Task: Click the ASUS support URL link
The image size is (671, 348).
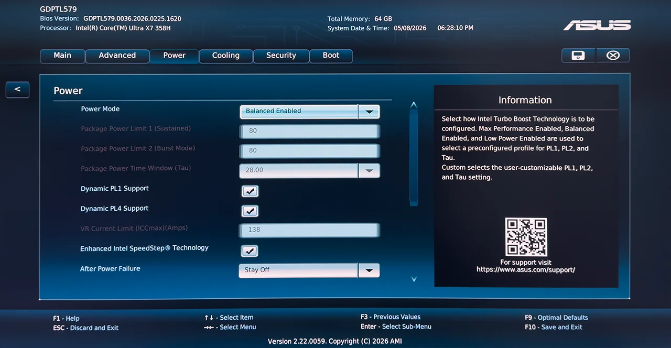Action: [526, 270]
